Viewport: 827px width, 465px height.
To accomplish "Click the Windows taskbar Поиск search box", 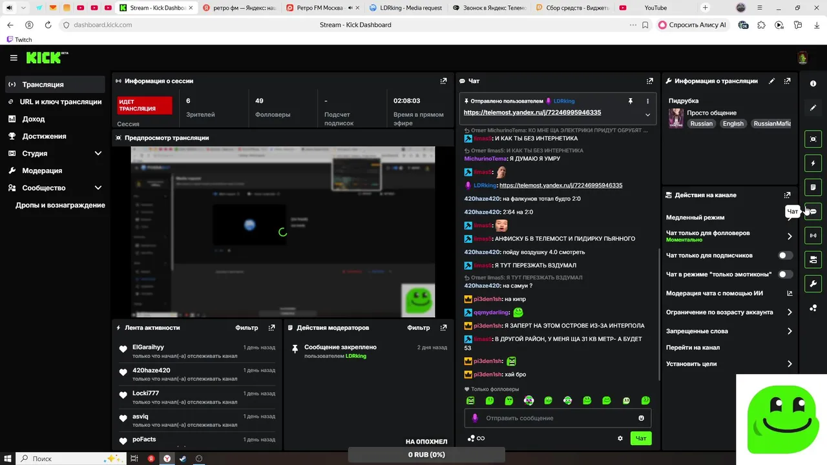I will [69, 459].
